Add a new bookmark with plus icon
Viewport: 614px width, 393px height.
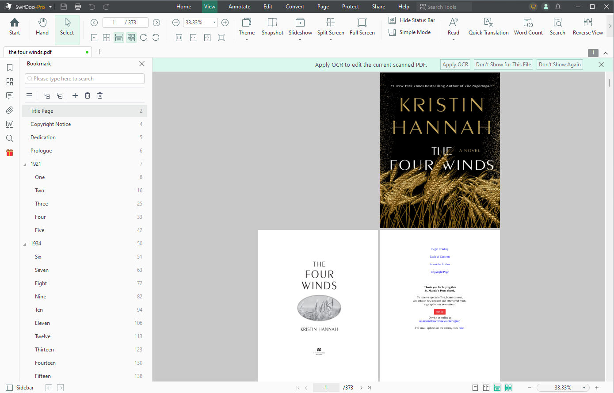pos(75,95)
